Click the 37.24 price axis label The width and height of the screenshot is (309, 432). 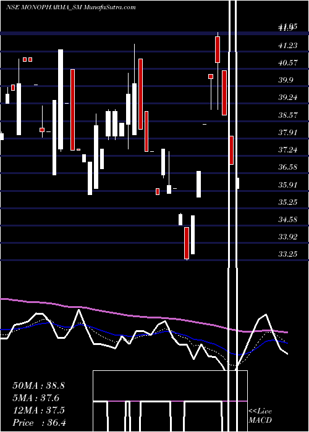point(288,150)
